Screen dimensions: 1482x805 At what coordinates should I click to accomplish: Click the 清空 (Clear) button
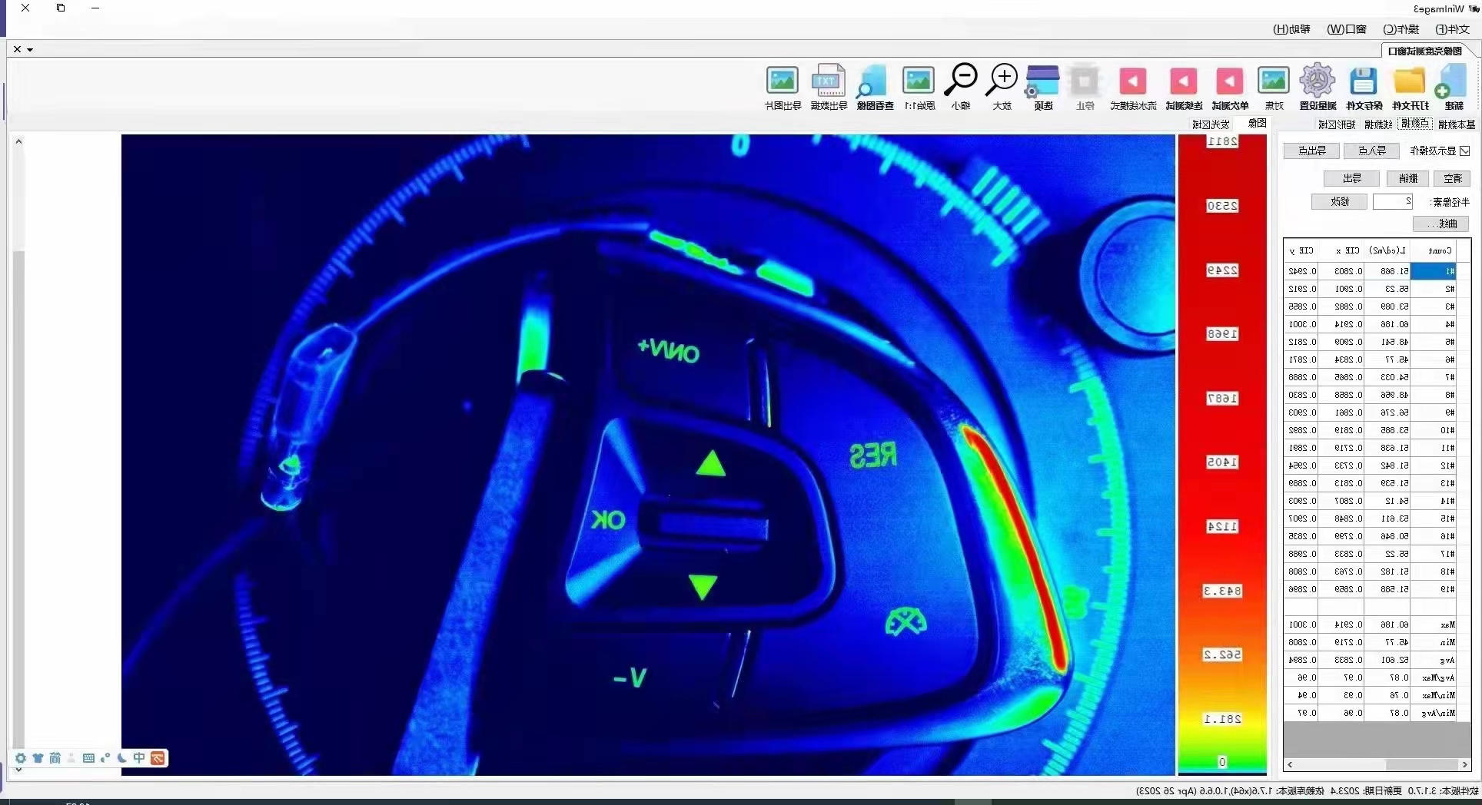pos(1451,178)
